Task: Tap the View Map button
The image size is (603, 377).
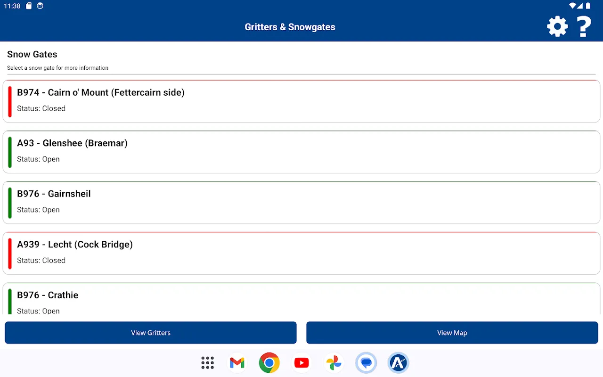Action: click(x=452, y=333)
